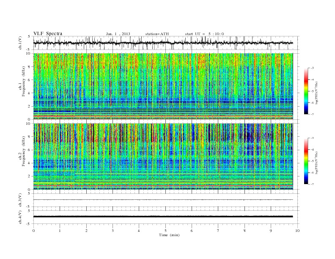Click the time-axis tick label "10"
This screenshot has width=335, height=259.
click(x=297, y=231)
